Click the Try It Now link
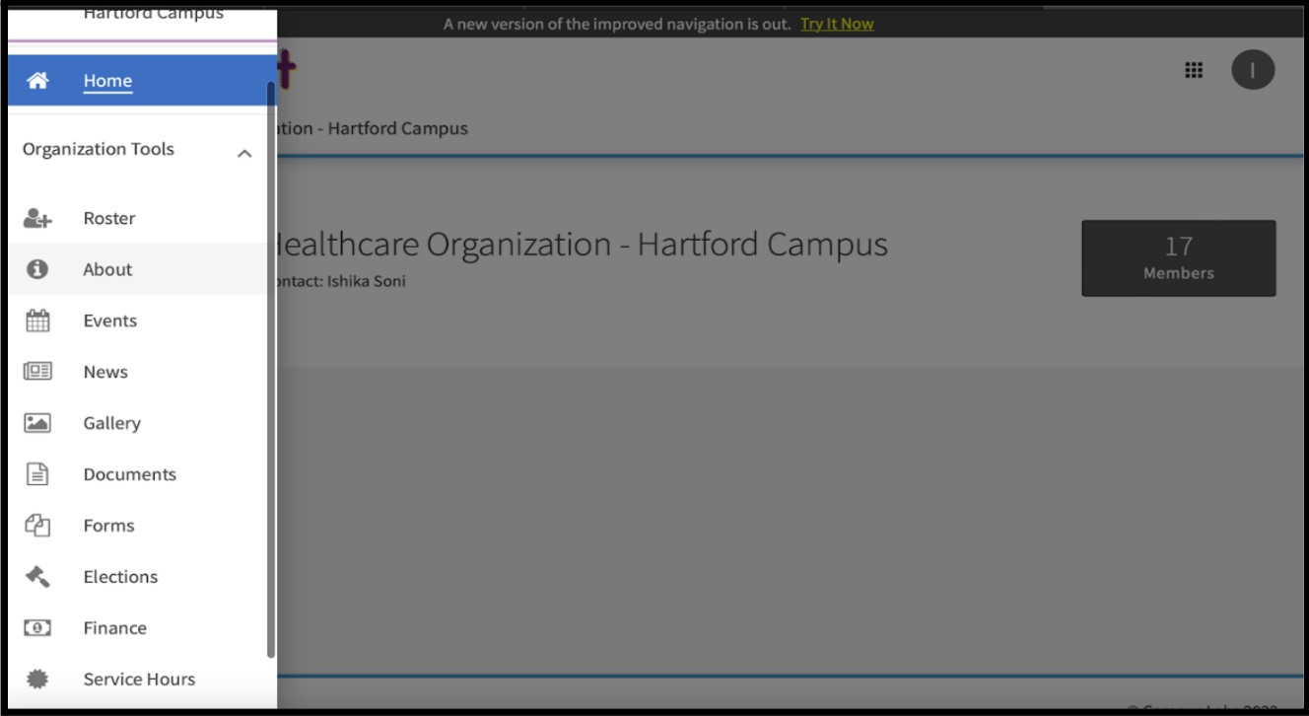 (837, 24)
